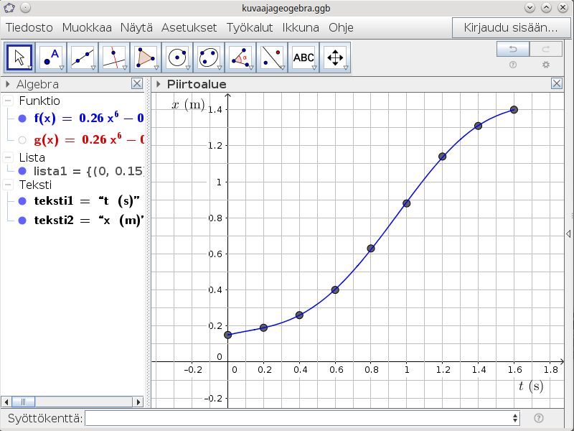Screen dimensions: 574x431
Task: Select the ABC Text tool
Action: click(x=304, y=57)
